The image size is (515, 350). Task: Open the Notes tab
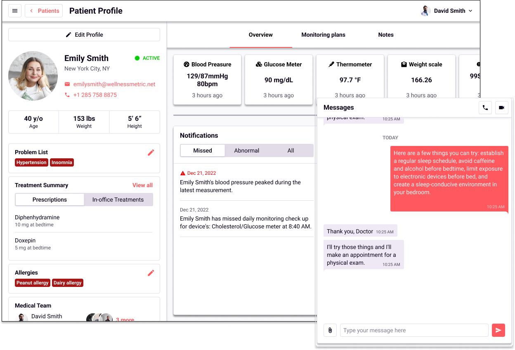(385, 35)
